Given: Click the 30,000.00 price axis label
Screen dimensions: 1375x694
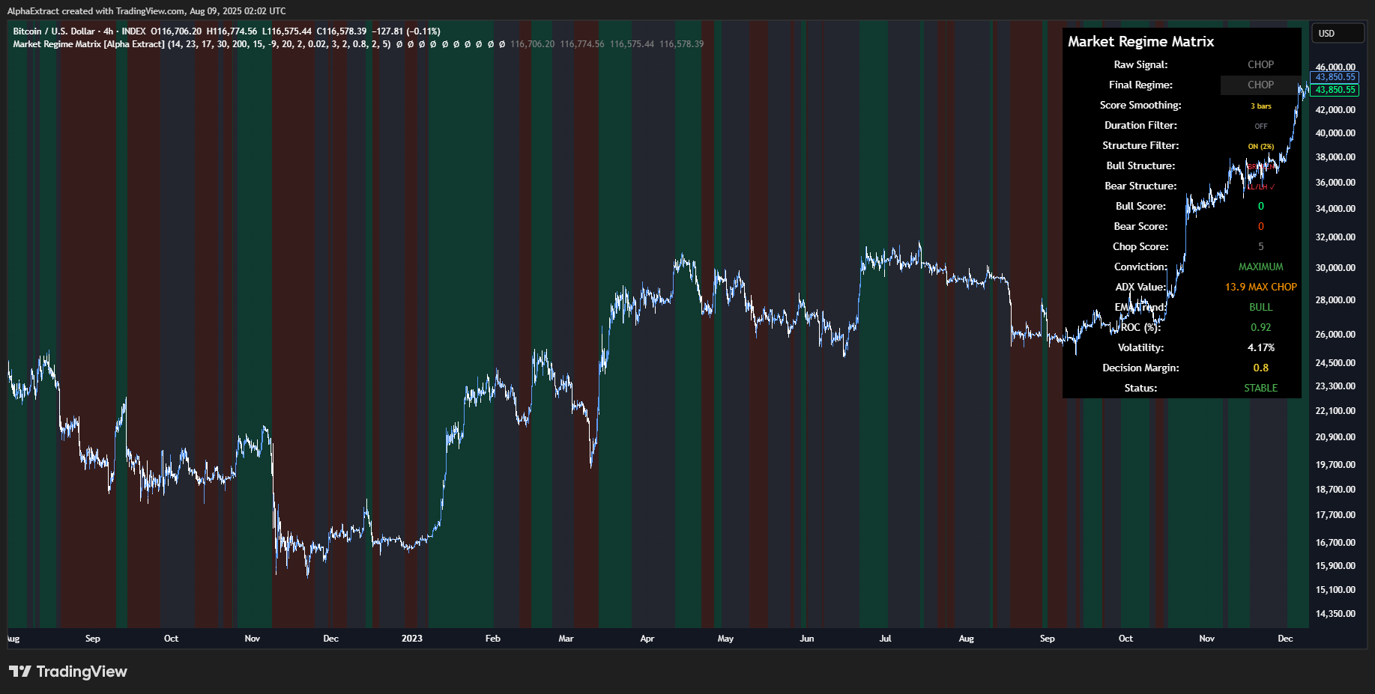Looking at the screenshot, I should point(1335,268).
